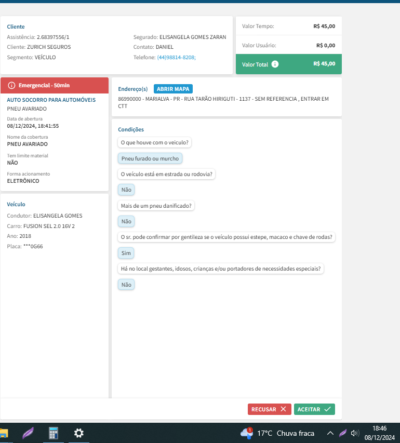Click the green Valor Total bar
The height and width of the screenshot is (443, 400).
[x=288, y=64]
